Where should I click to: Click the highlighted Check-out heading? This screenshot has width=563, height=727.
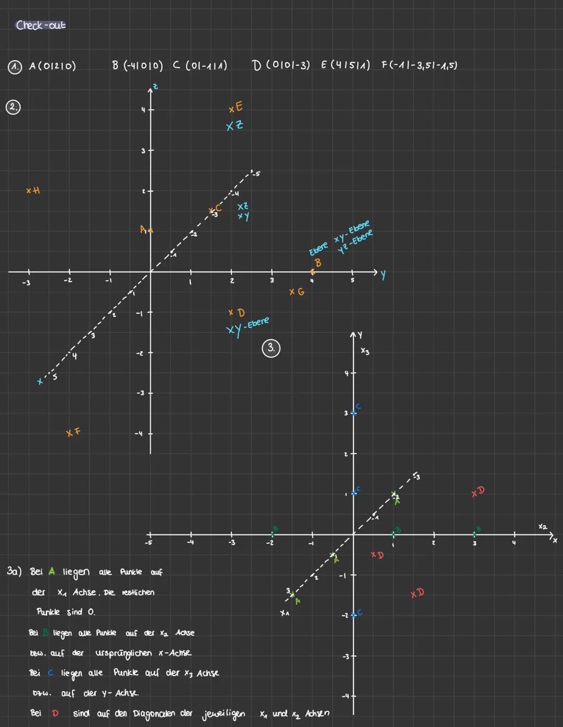tap(41, 25)
